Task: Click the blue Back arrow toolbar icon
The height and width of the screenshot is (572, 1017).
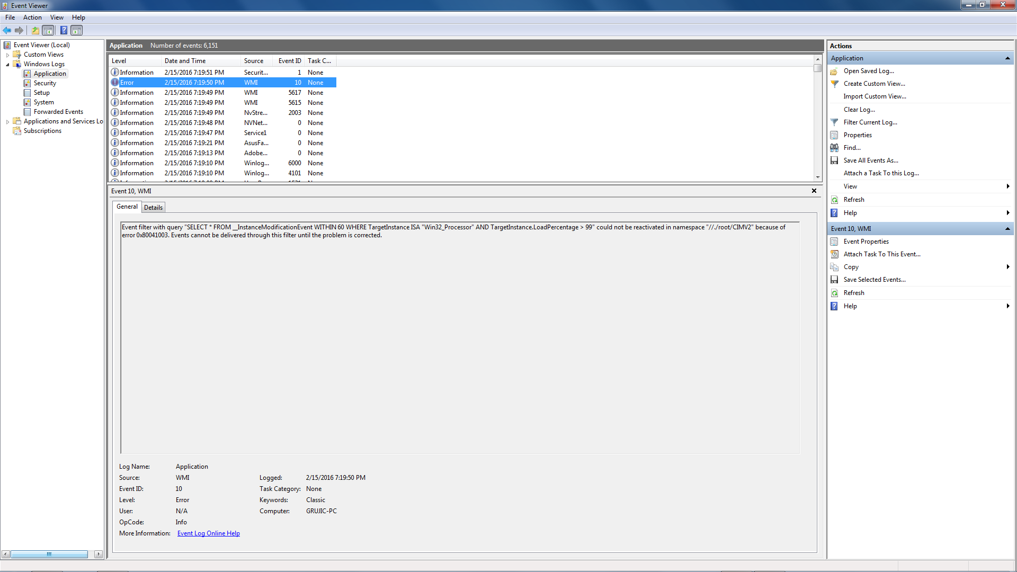Action: (x=7, y=30)
